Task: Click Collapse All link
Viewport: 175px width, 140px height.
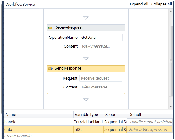Action: [x=162, y=4]
